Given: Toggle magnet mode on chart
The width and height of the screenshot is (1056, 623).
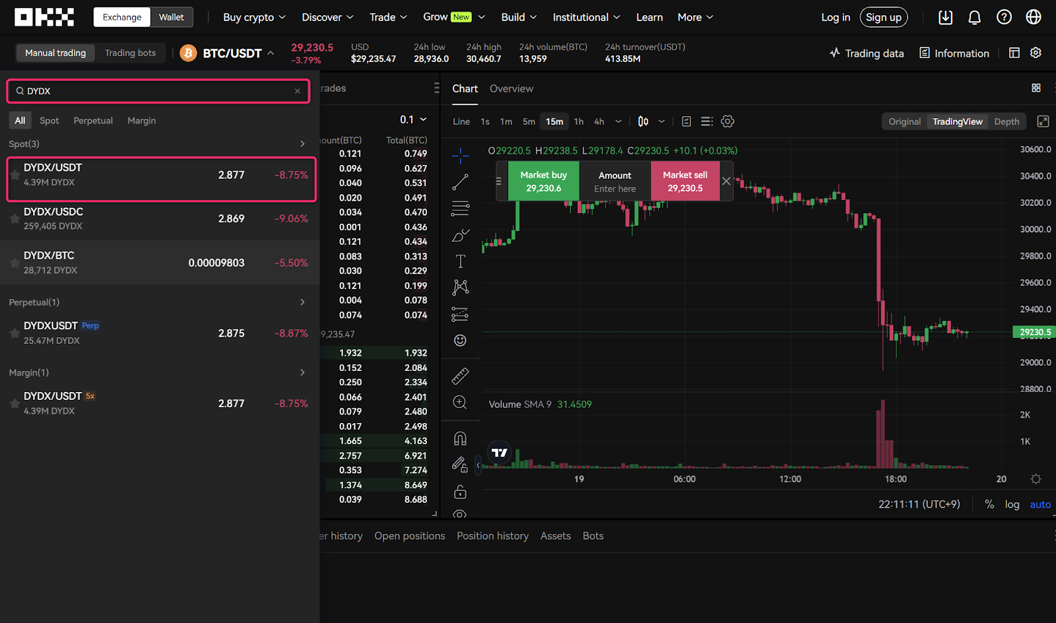Looking at the screenshot, I should click(460, 439).
